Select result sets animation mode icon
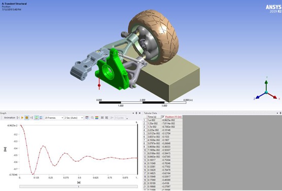 pyautogui.click(x=41, y=118)
